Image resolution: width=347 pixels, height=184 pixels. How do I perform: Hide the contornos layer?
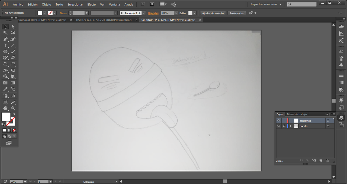coord(279,121)
